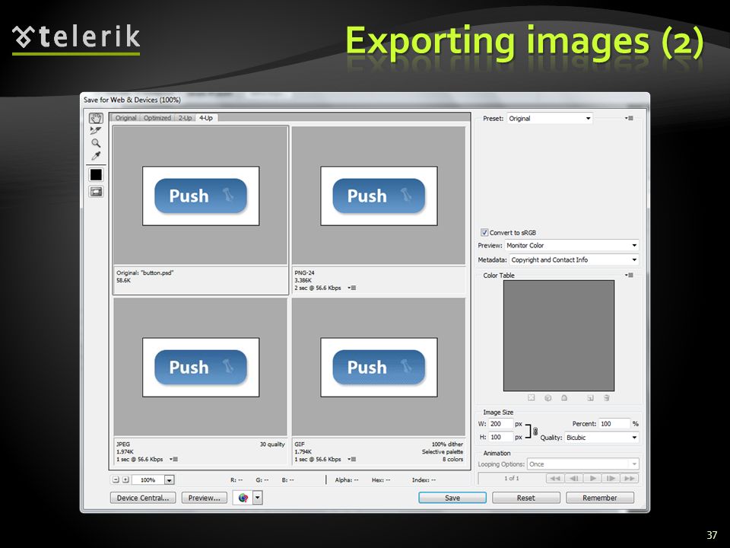Switch to the 2-Up tab

click(x=185, y=118)
